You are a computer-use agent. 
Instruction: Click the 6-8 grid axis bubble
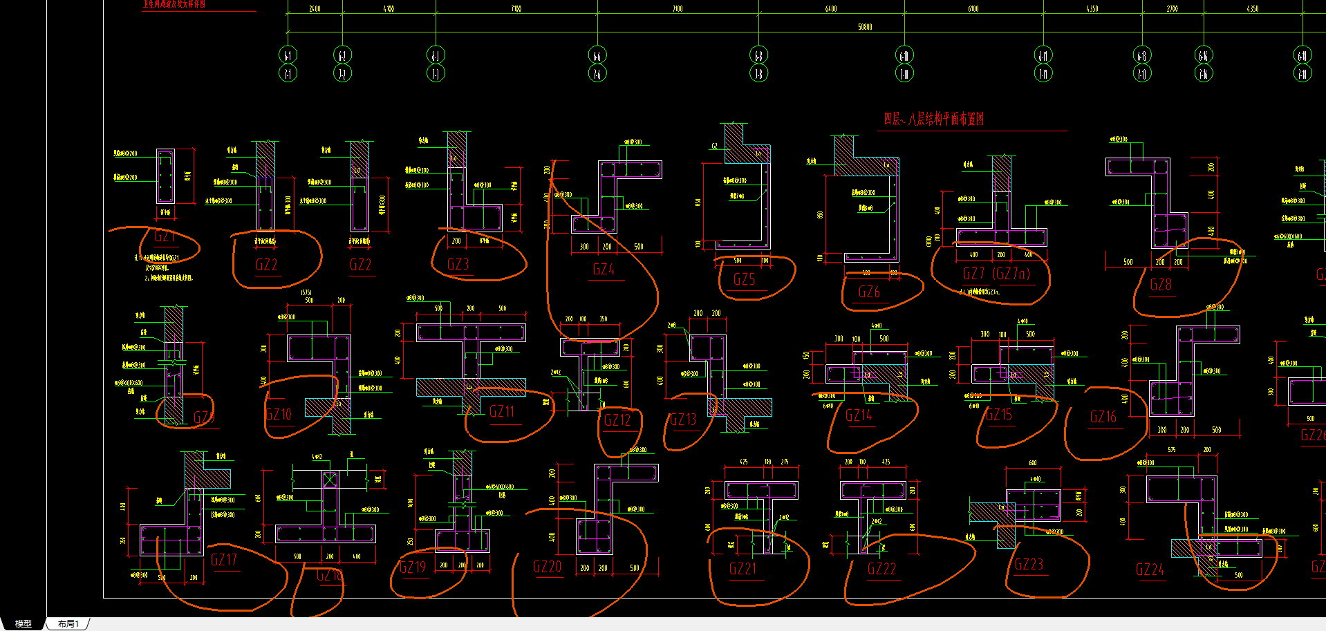(759, 55)
